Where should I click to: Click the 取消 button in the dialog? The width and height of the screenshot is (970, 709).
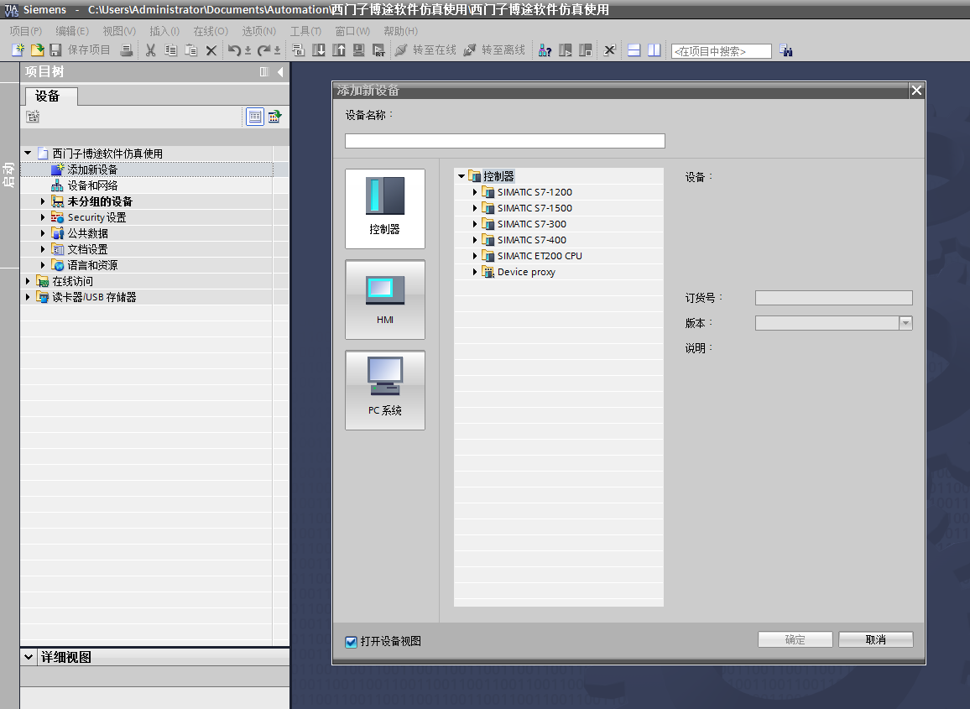tap(876, 639)
